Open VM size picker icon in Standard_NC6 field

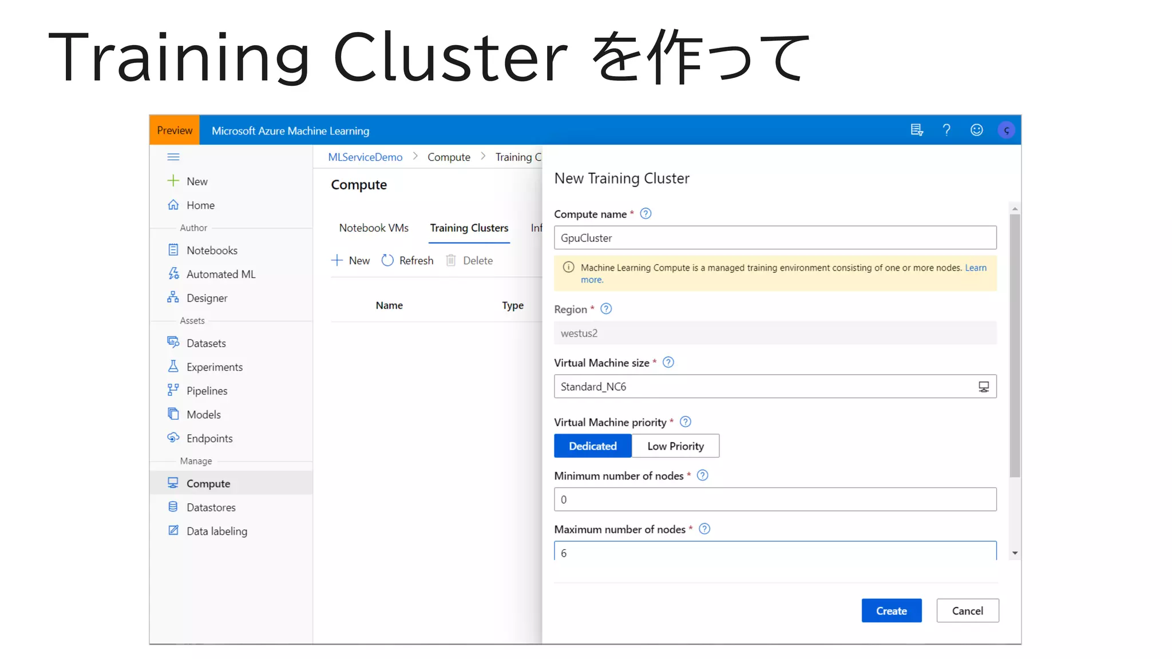(x=984, y=387)
